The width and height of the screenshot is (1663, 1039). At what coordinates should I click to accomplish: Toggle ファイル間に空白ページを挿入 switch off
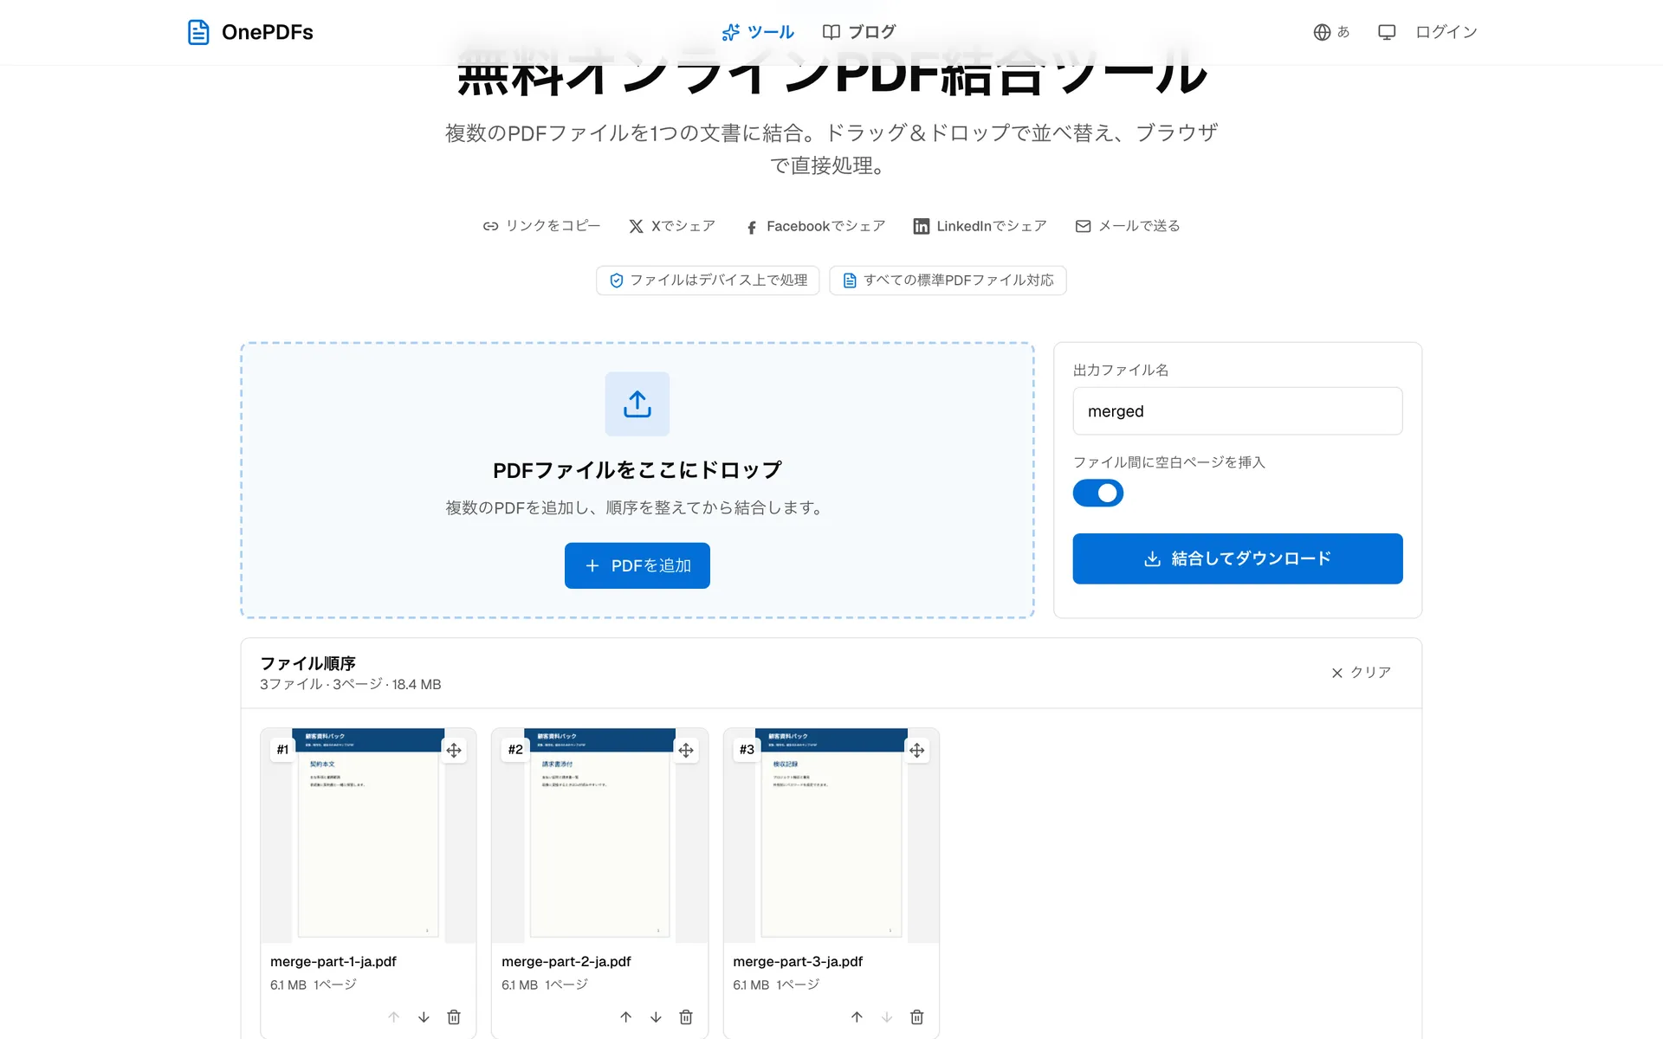pos(1098,493)
